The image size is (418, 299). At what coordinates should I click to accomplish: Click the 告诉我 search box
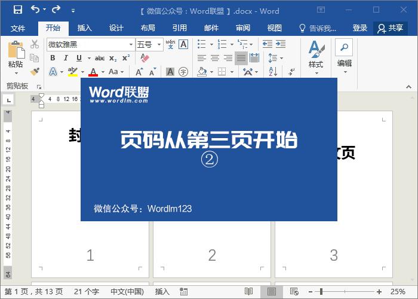(x=318, y=28)
